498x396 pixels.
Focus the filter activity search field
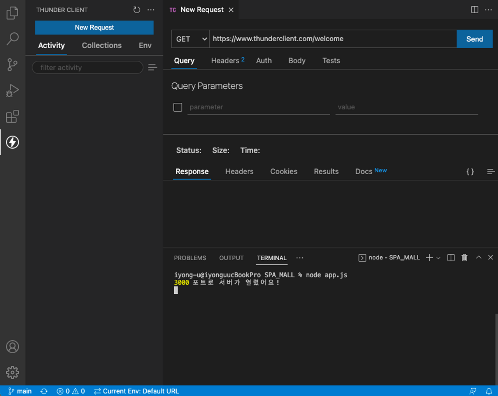click(x=88, y=67)
